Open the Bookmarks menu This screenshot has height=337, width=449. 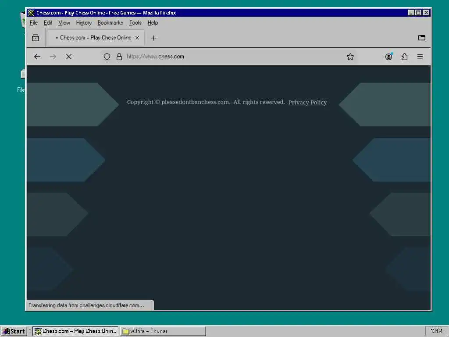110,23
